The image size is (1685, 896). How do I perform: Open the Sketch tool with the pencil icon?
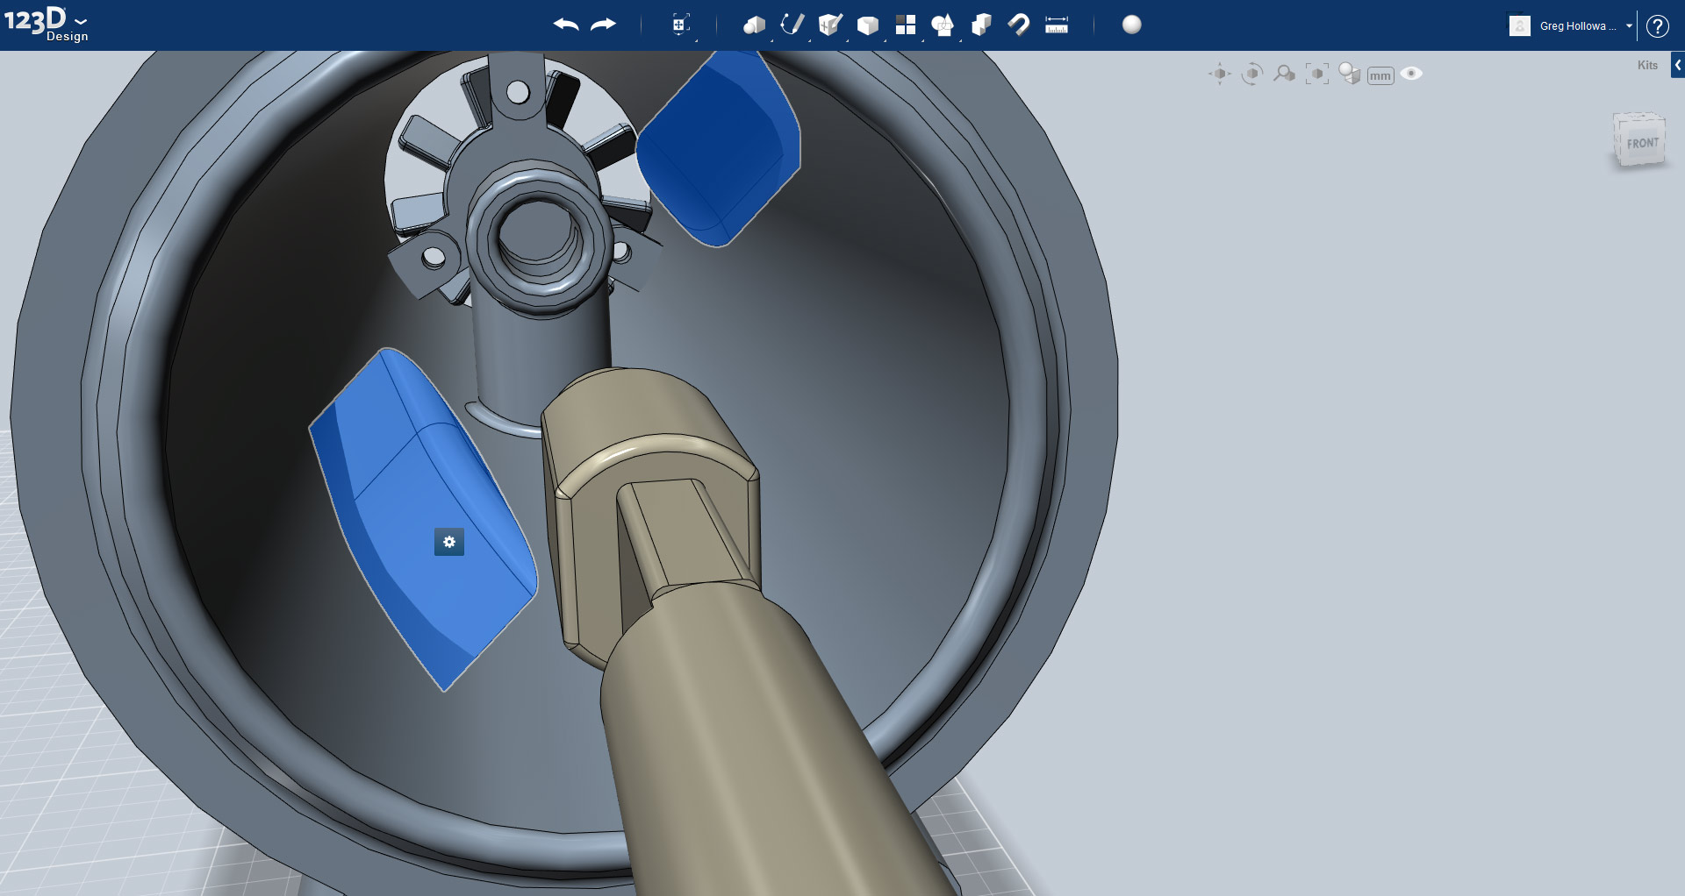coord(792,25)
